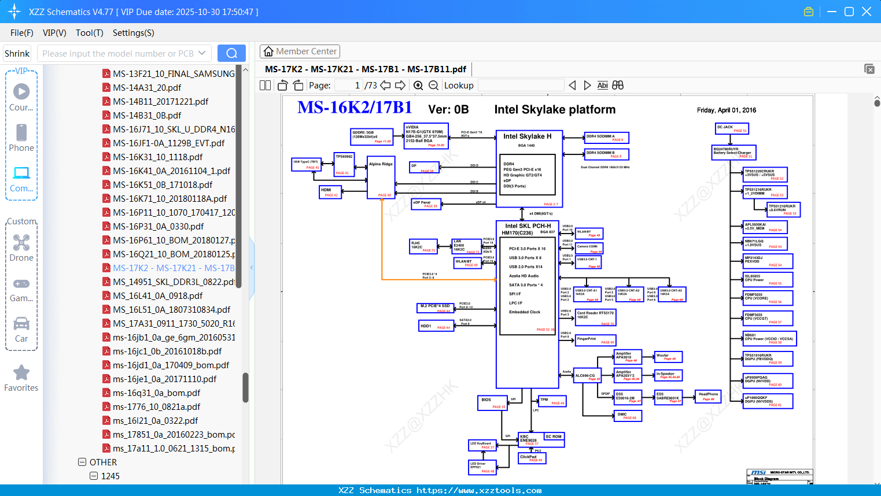The width and height of the screenshot is (881, 496).
Task: Click the file list vertical scrollbar
Action: pyautogui.click(x=245, y=387)
